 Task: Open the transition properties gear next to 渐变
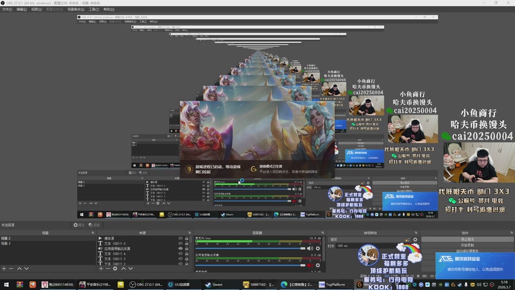coord(415,240)
